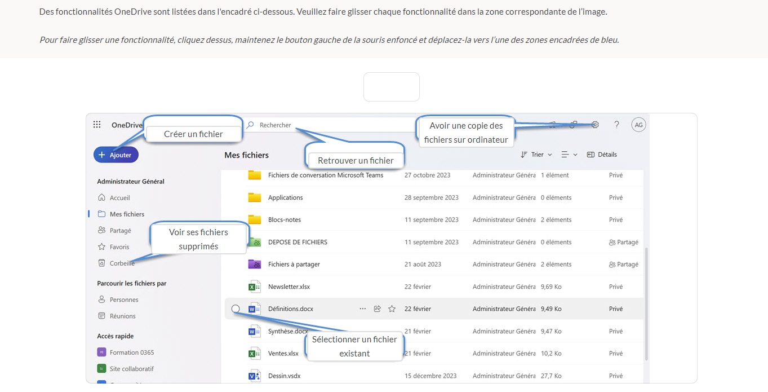Screen dimensions: 768x392
Task: Click the 'Fichiers à partager' folder name
Action: click(294, 264)
